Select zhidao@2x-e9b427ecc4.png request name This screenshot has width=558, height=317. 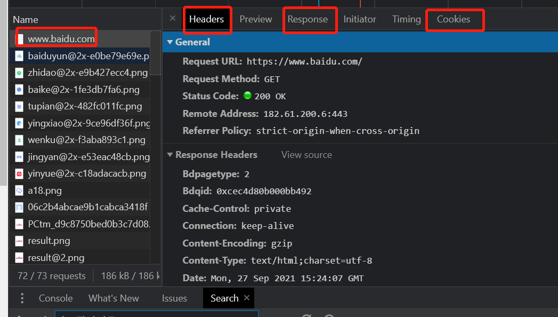tap(87, 73)
